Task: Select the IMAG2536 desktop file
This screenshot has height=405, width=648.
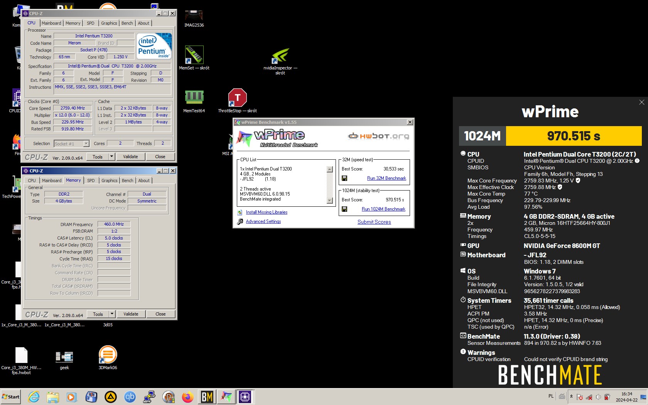Action: tap(194, 18)
